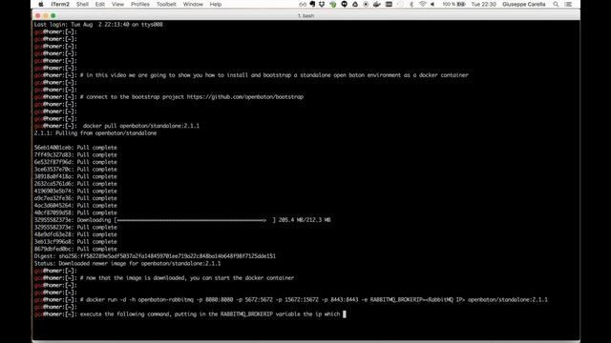Click the circular record icon in menu bar
611x343 pixels.
pyautogui.click(x=366, y=4)
